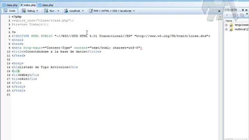Click the 'nkln' list item text

point(23,79)
